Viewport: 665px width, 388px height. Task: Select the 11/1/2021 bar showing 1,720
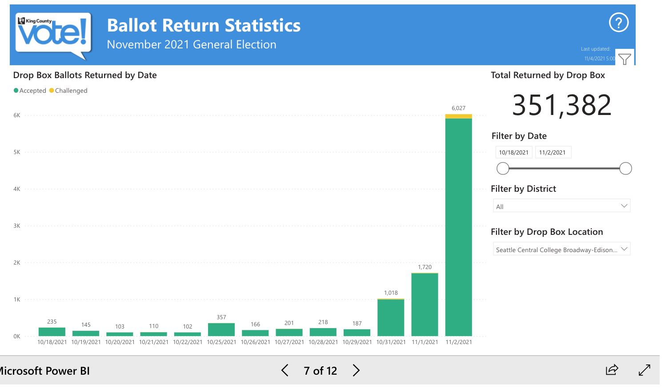(x=425, y=305)
